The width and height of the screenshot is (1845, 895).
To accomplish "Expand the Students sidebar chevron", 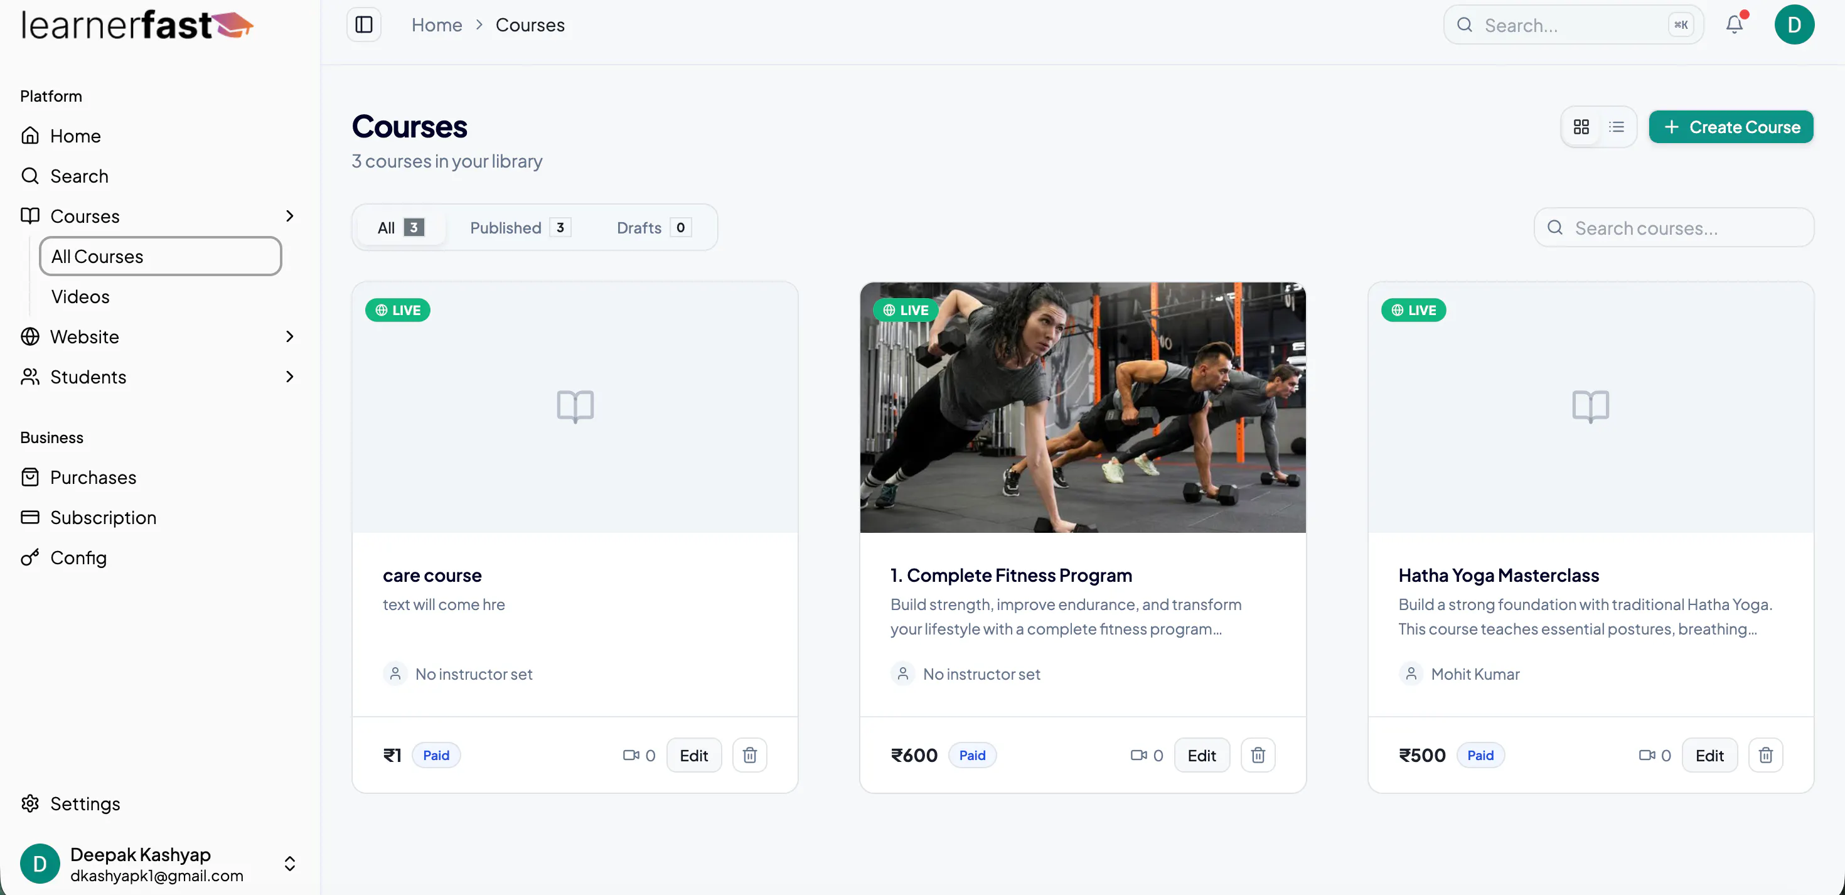I will click(289, 376).
